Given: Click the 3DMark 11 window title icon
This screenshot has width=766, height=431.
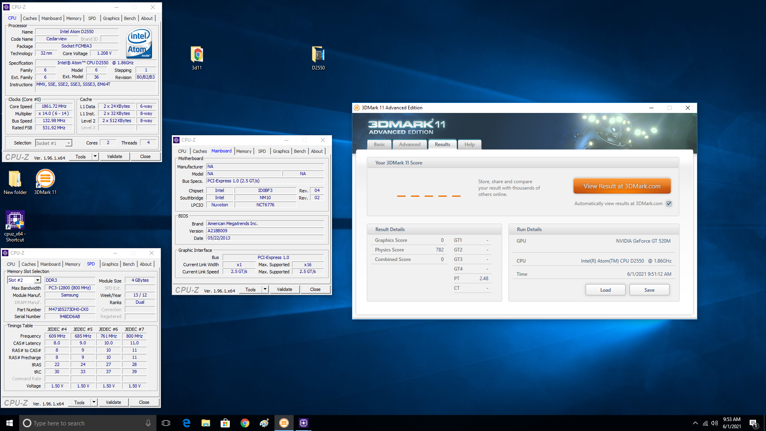Looking at the screenshot, I should coord(357,108).
